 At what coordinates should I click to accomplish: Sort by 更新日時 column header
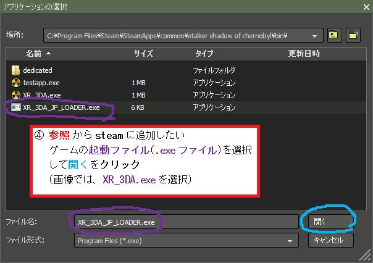click(304, 54)
